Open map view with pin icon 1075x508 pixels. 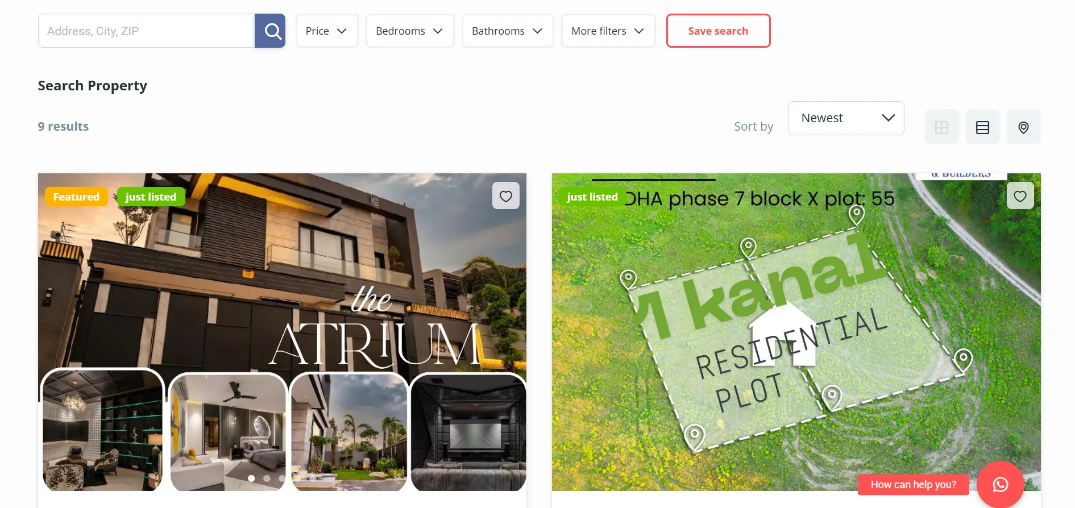point(1023,127)
